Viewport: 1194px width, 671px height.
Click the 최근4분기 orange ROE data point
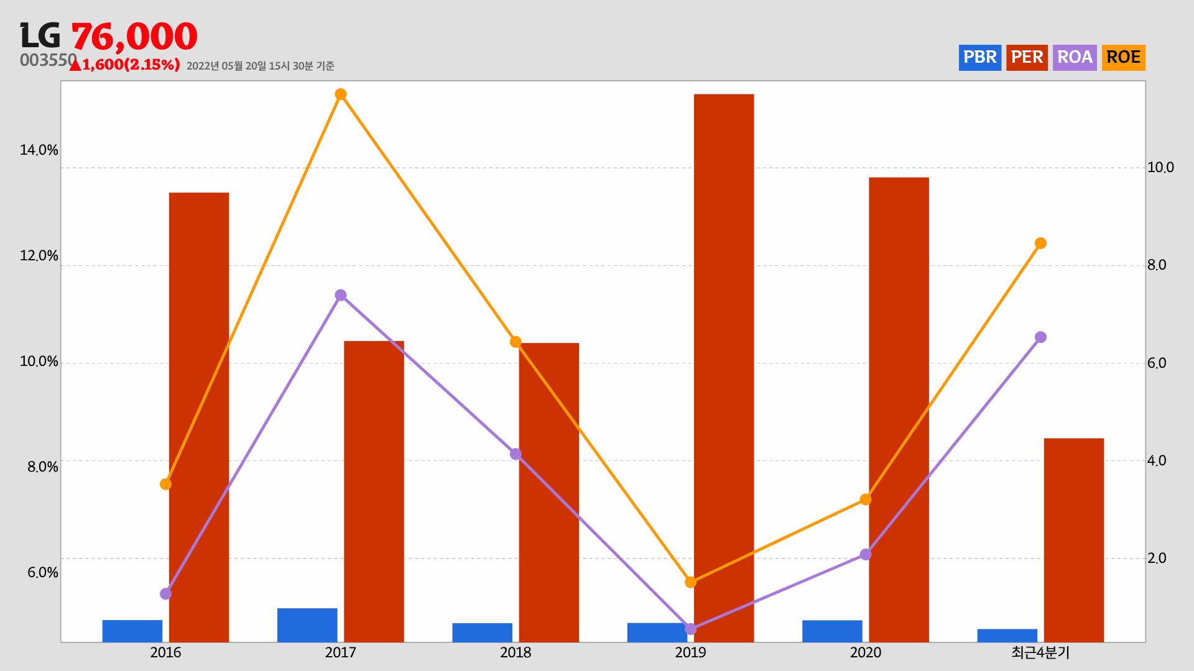1040,243
